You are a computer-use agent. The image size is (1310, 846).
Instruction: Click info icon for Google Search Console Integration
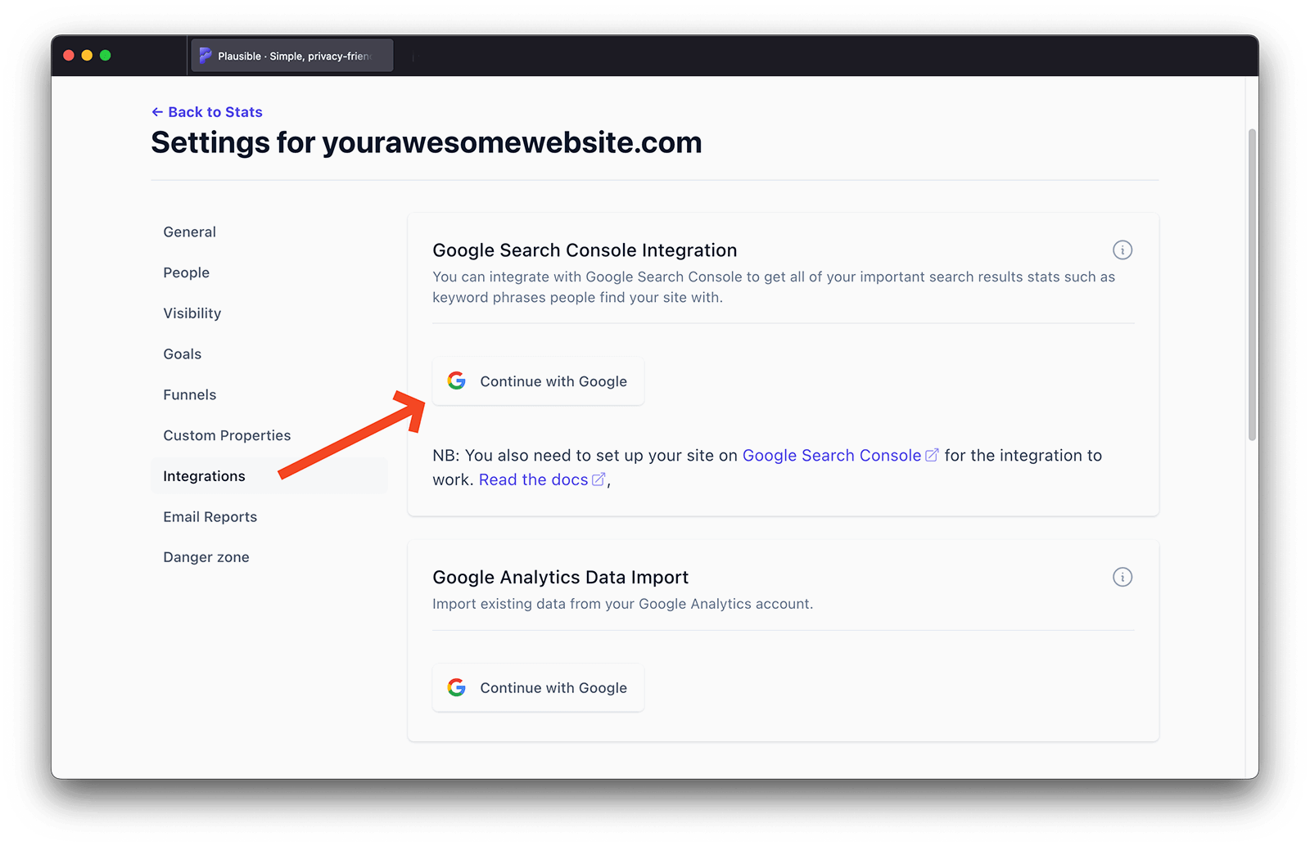[x=1122, y=250]
